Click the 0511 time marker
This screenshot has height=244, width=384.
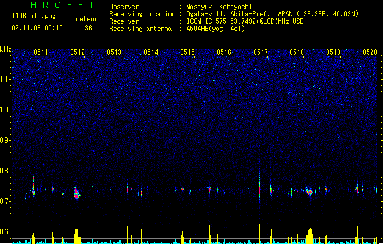pyautogui.click(x=41, y=52)
